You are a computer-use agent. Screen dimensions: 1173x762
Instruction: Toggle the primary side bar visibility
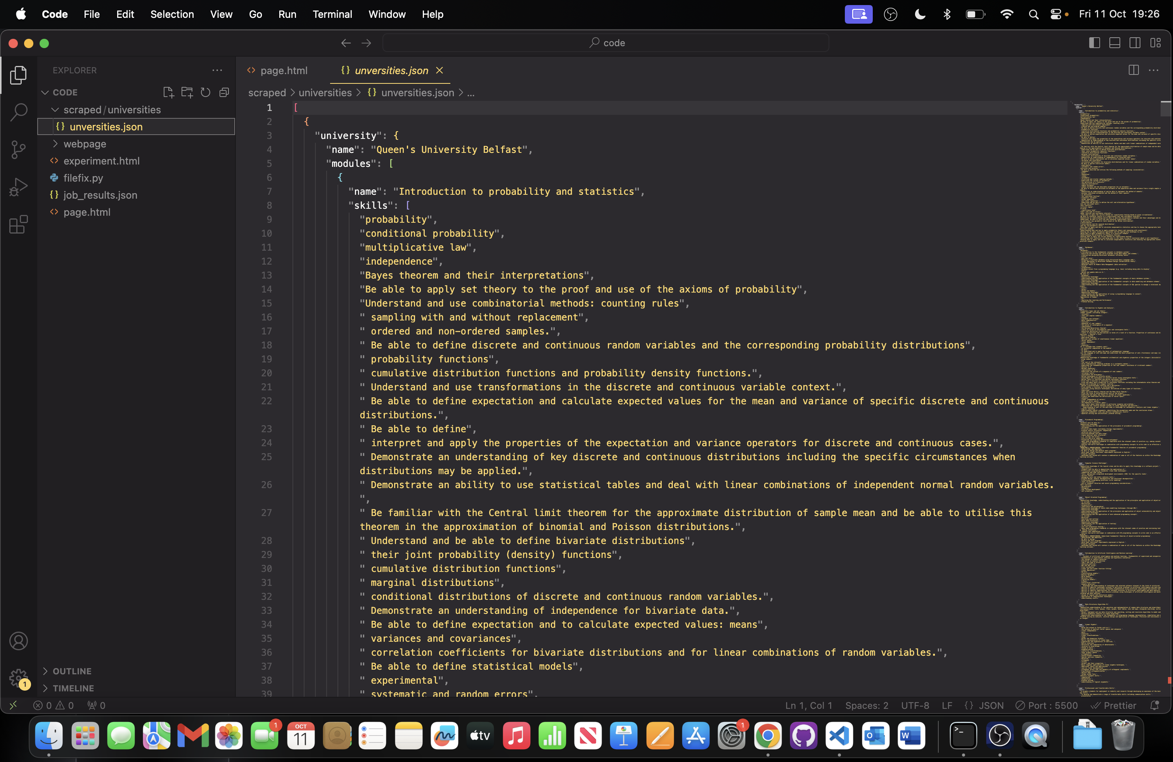click(1094, 43)
